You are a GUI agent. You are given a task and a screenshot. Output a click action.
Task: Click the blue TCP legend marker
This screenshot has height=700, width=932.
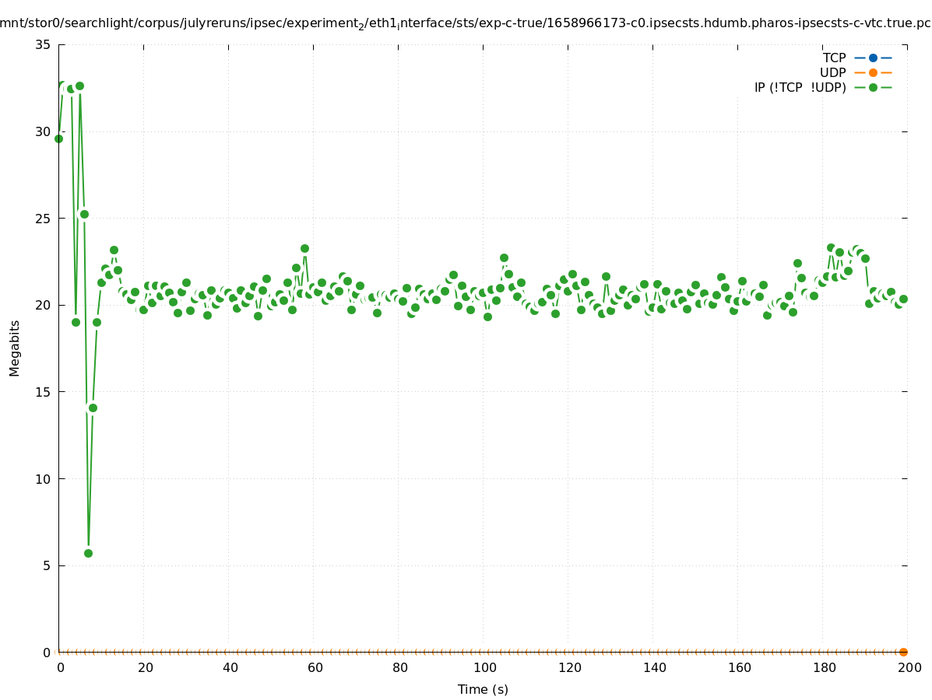click(873, 58)
